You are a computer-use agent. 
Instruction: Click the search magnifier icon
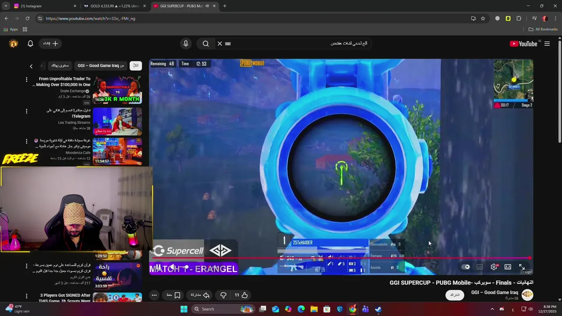(x=205, y=43)
